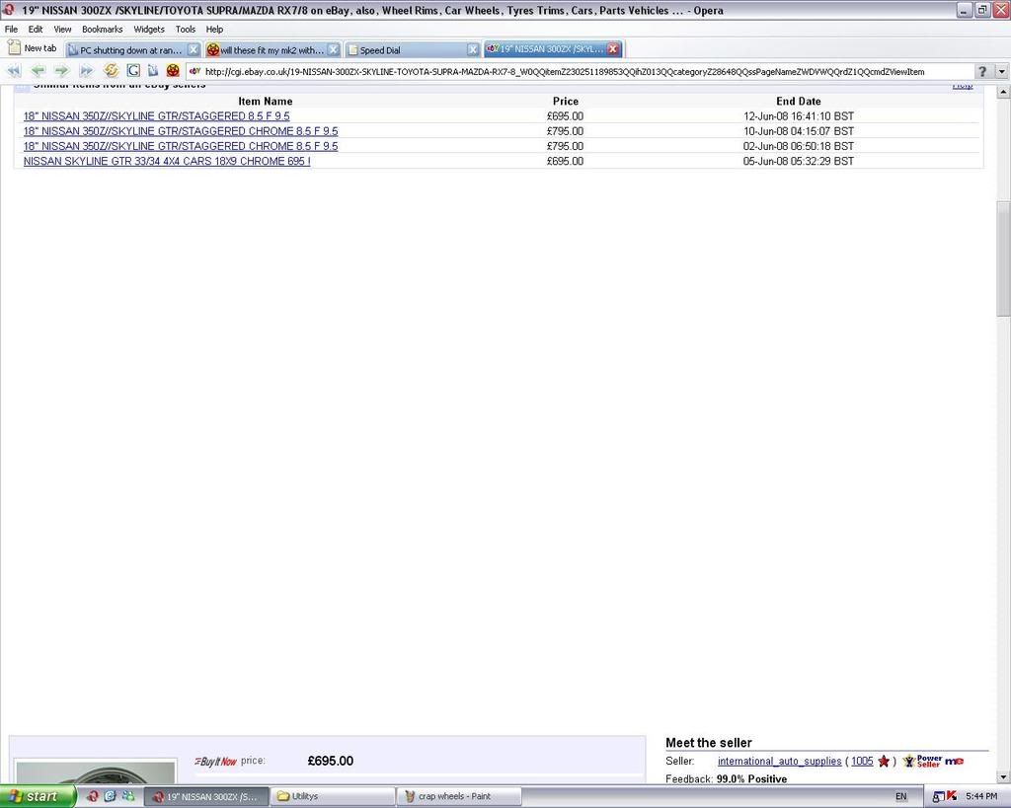The height and width of the screenshot is (808, 1011).
Task: Click the rewind navigation icon
Action: click(x=14, y=71)
